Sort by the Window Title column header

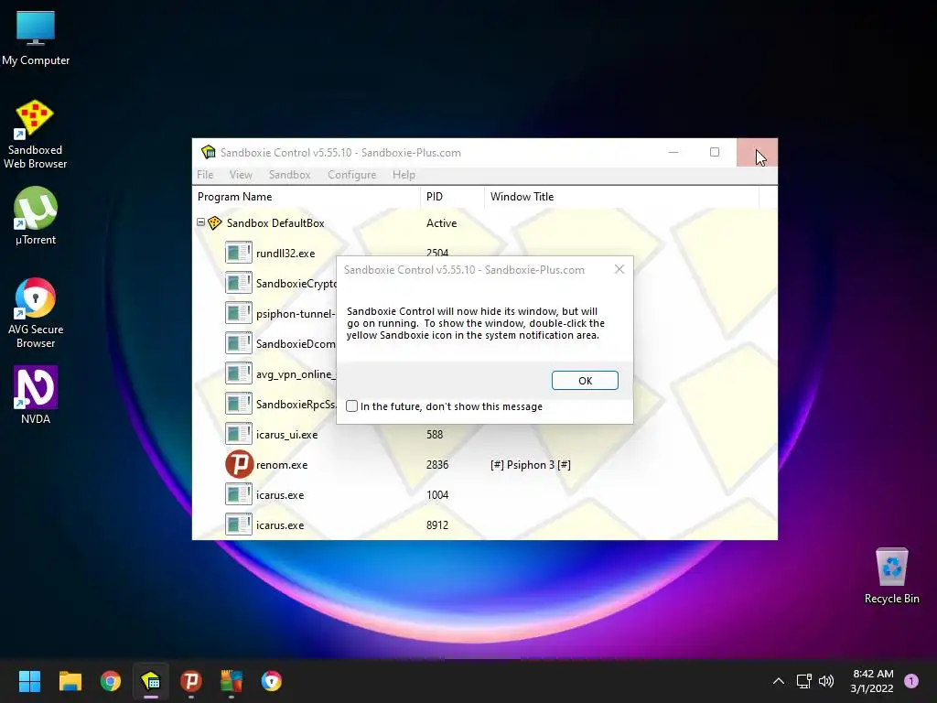coord(621,197)
